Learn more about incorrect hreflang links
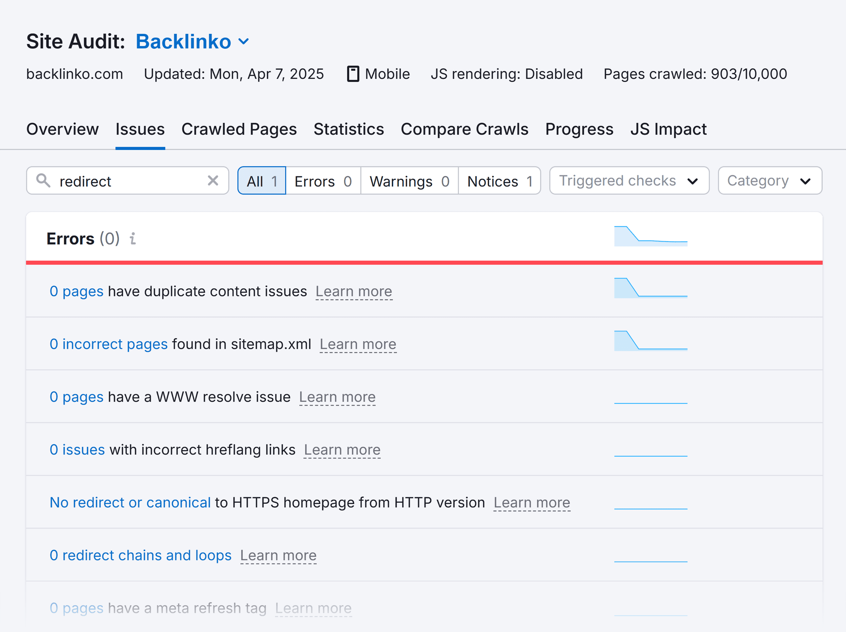846x632 pixels. tap(342, 450)
